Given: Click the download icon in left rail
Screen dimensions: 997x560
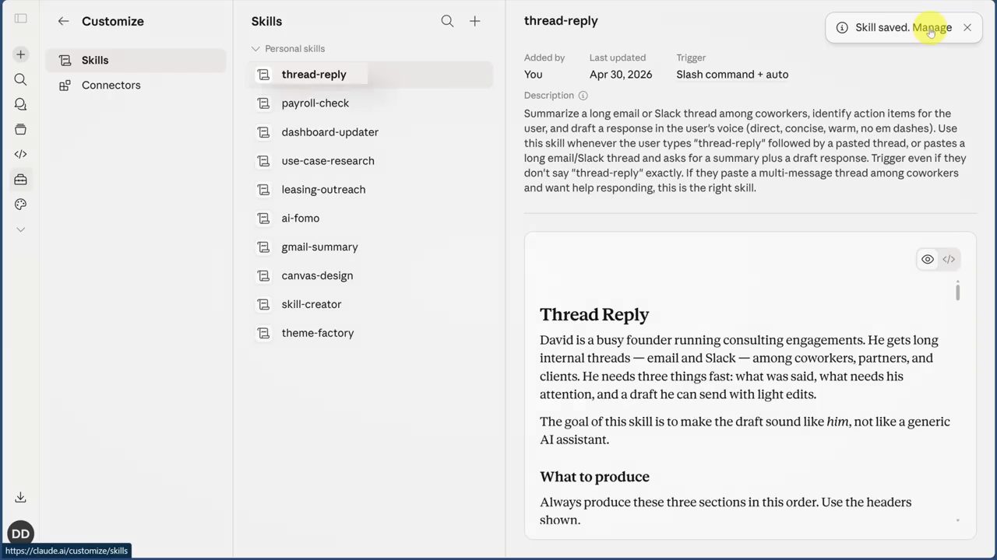Looking at the screenshot, I should (20, 498).
